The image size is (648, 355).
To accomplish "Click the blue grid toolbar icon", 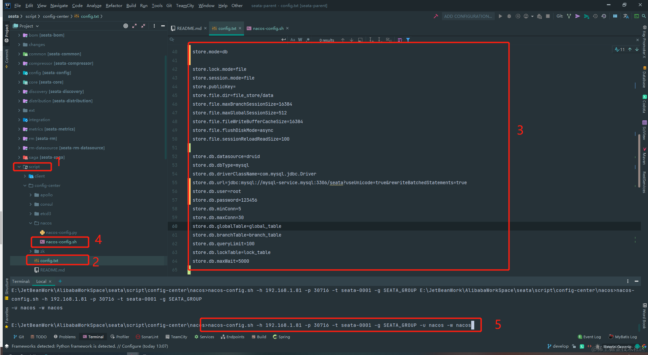I will [x=615, y=16].
